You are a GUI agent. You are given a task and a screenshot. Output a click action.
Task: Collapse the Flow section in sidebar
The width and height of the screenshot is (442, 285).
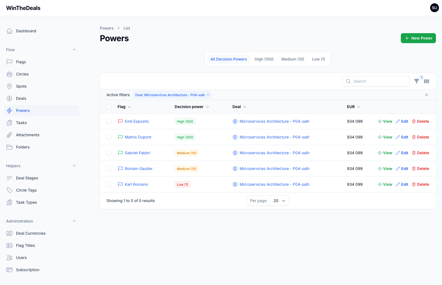[74, 49]
